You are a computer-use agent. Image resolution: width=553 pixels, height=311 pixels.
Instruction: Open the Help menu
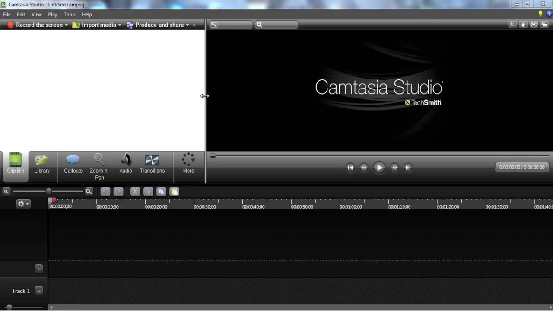pos(87,15)
